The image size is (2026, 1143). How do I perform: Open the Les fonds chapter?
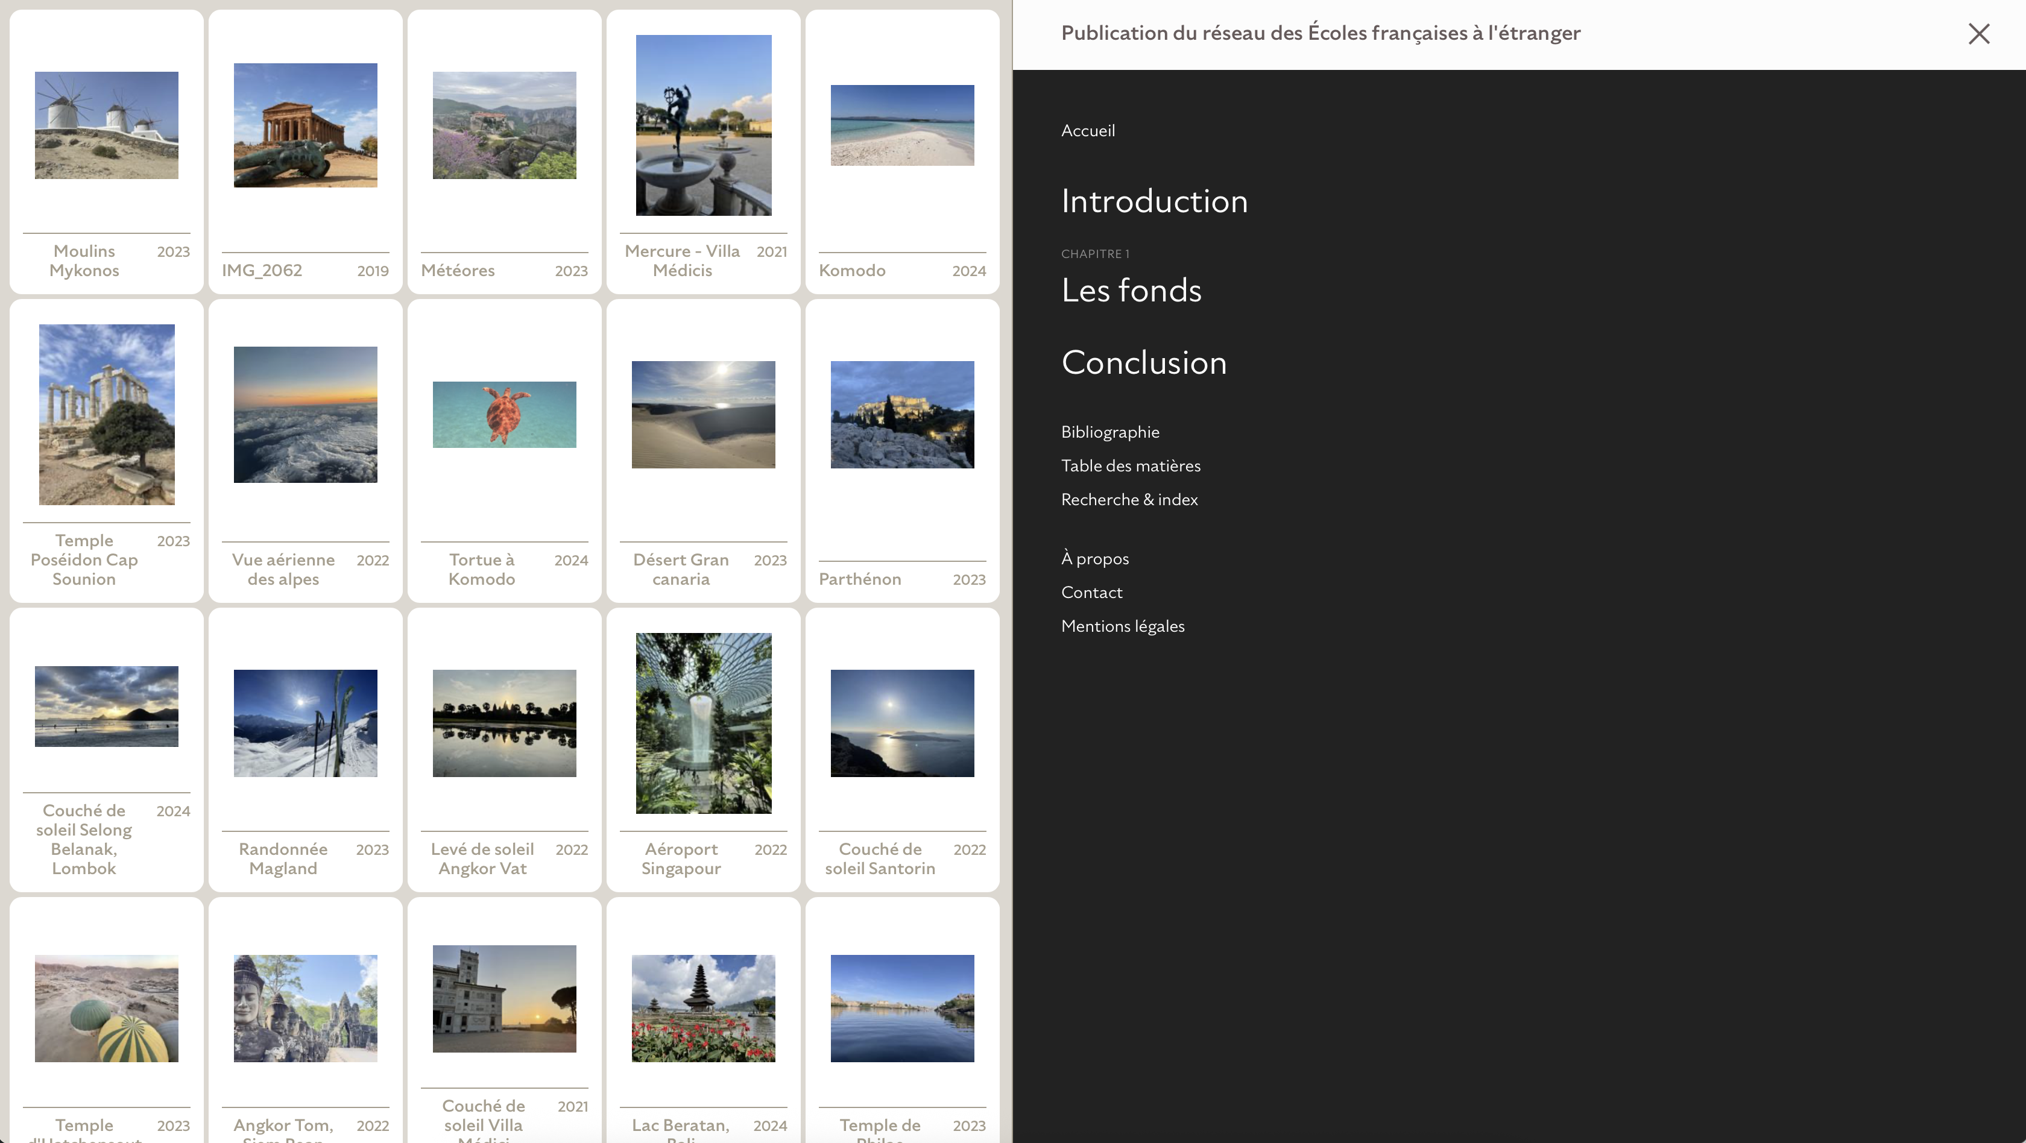point(1131,290)
